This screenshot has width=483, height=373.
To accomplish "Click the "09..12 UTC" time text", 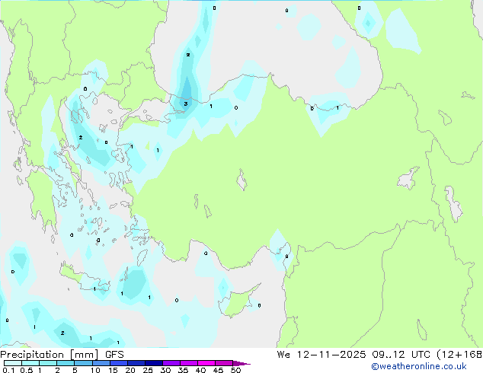I will coord(401,355).
